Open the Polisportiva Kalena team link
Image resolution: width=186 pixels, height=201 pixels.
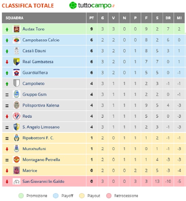41,105
